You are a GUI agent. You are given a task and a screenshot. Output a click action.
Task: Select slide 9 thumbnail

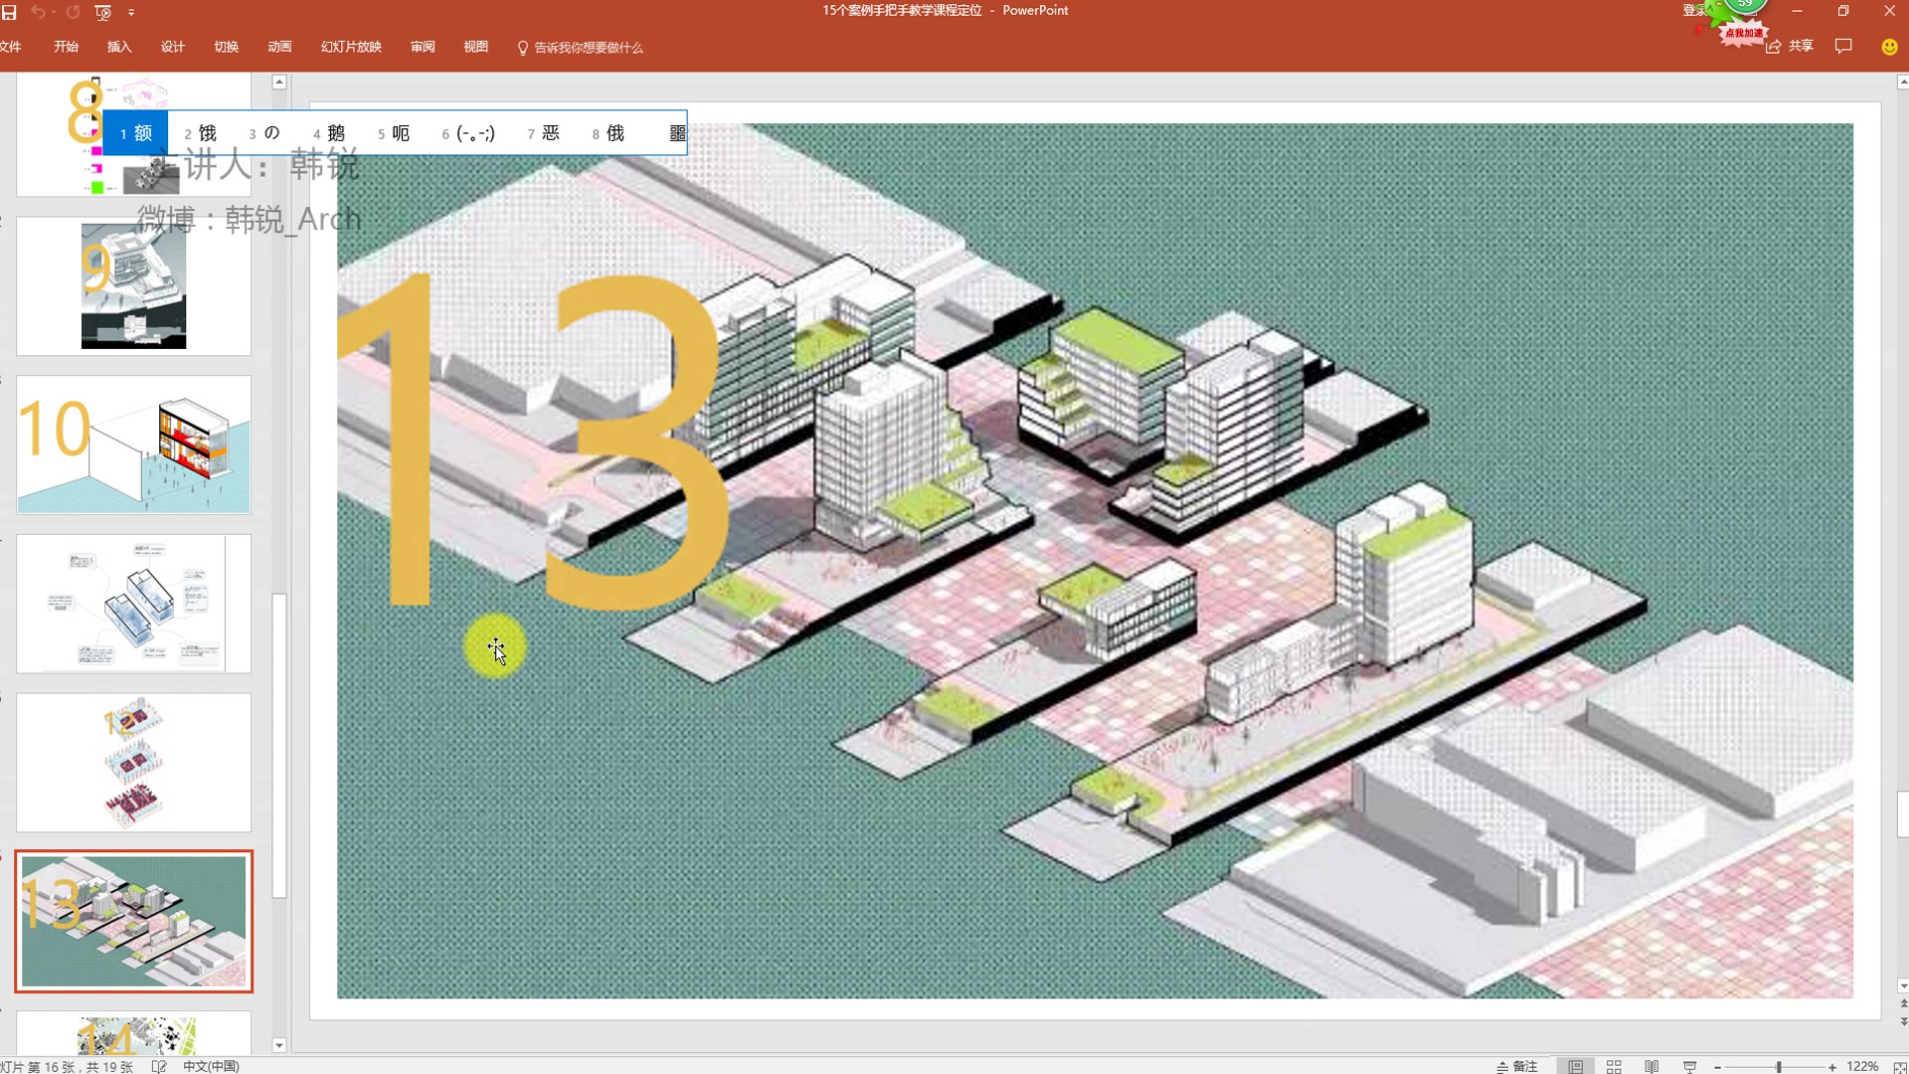click(x=133, y=286)
